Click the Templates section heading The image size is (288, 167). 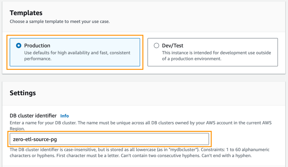pos(26,13)
